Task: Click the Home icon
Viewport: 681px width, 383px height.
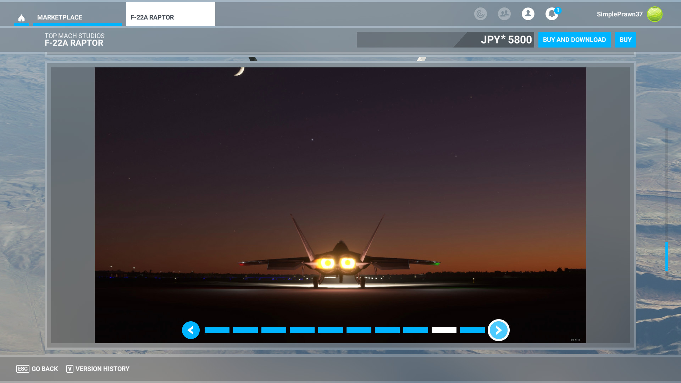Action: tap(21, 18)
